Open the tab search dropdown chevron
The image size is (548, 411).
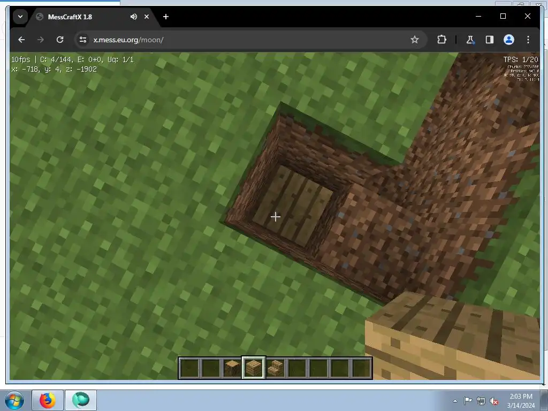pyautogui.click(x=20, y=17)
